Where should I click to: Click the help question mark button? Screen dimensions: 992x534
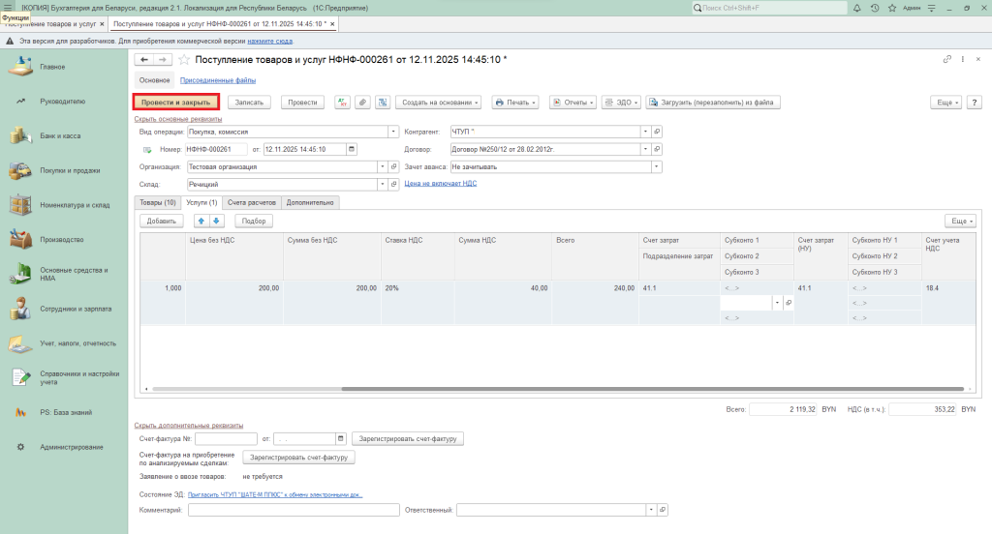point(973,102)
